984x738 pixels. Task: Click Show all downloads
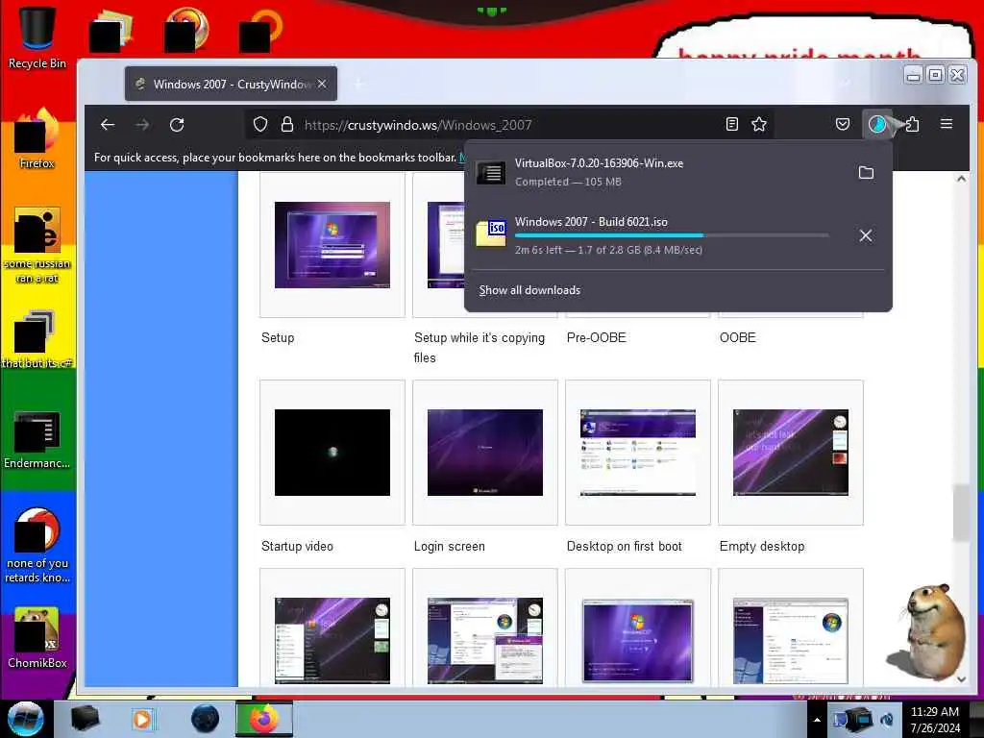(x=529, y=290)
